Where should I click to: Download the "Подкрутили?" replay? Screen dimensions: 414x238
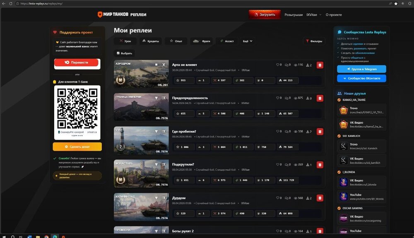[x=308, y=165]
